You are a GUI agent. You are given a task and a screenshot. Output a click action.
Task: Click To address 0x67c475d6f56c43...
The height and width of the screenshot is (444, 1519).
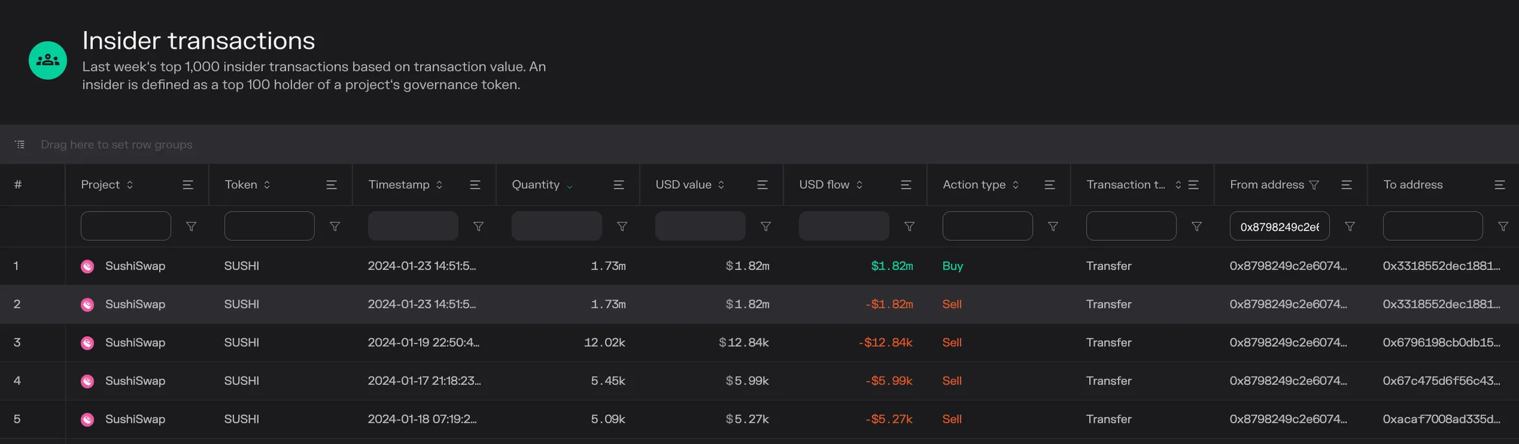[1441, 381]
